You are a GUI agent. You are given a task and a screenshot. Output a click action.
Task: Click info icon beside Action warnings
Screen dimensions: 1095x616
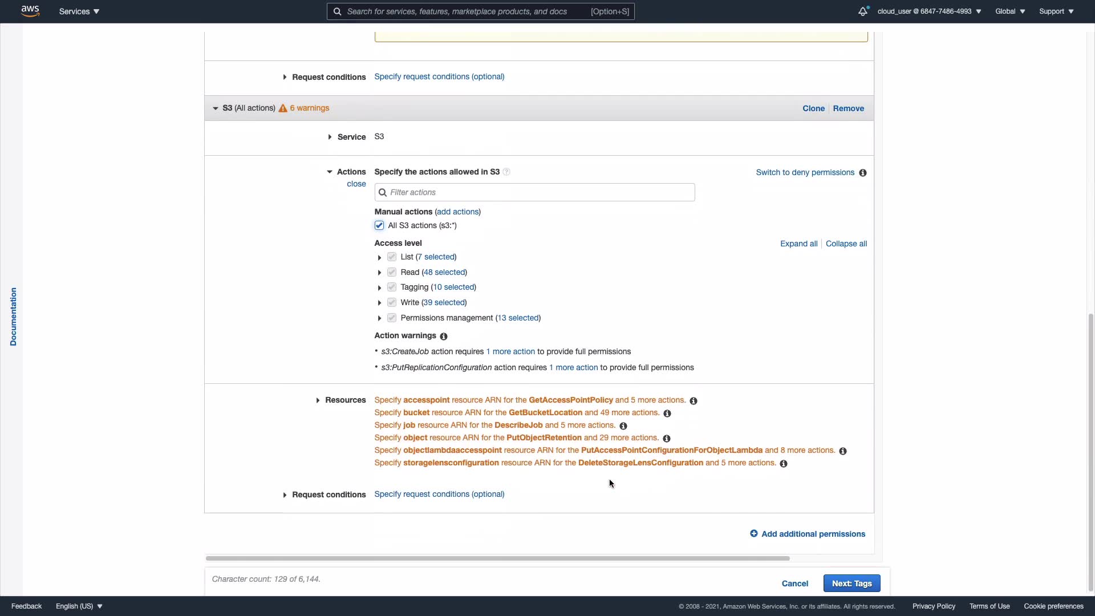[444, 337]
